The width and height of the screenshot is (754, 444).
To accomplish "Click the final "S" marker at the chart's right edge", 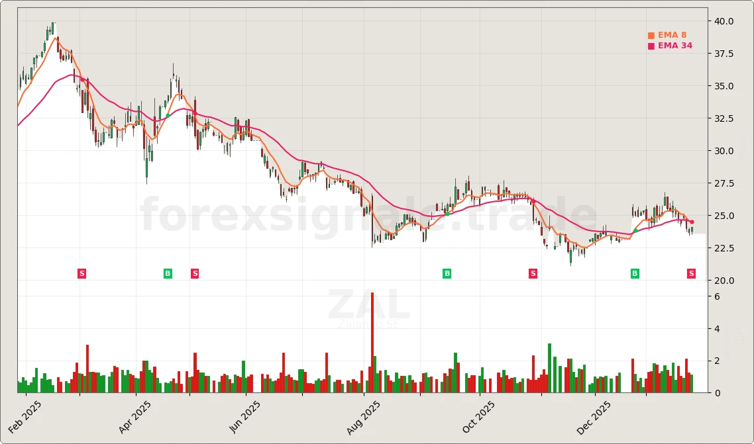I will [x=690, y=273].
